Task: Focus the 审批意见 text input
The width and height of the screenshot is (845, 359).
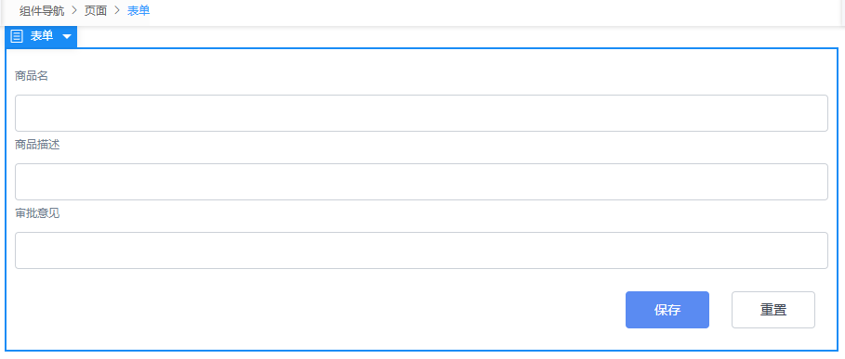Action: tap(421, 250)
